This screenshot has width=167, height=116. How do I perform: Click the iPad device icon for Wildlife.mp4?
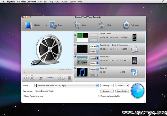[134, 61]
